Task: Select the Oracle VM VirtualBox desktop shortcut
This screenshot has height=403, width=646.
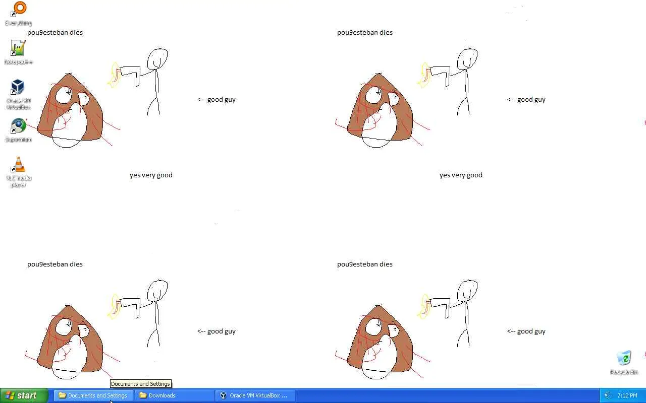Action: point(19,94)
